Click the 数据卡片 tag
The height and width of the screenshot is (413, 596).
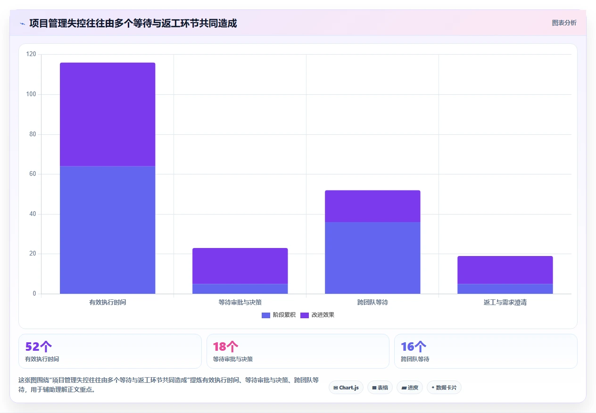click(444, 388)
